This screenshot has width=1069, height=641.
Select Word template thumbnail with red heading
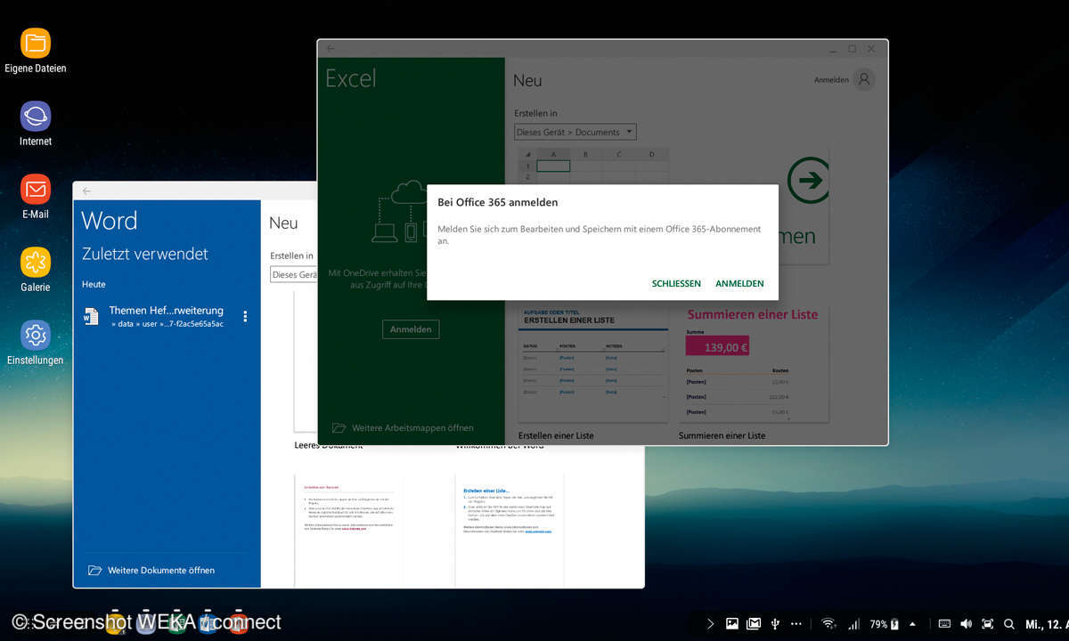click(349, 531)
